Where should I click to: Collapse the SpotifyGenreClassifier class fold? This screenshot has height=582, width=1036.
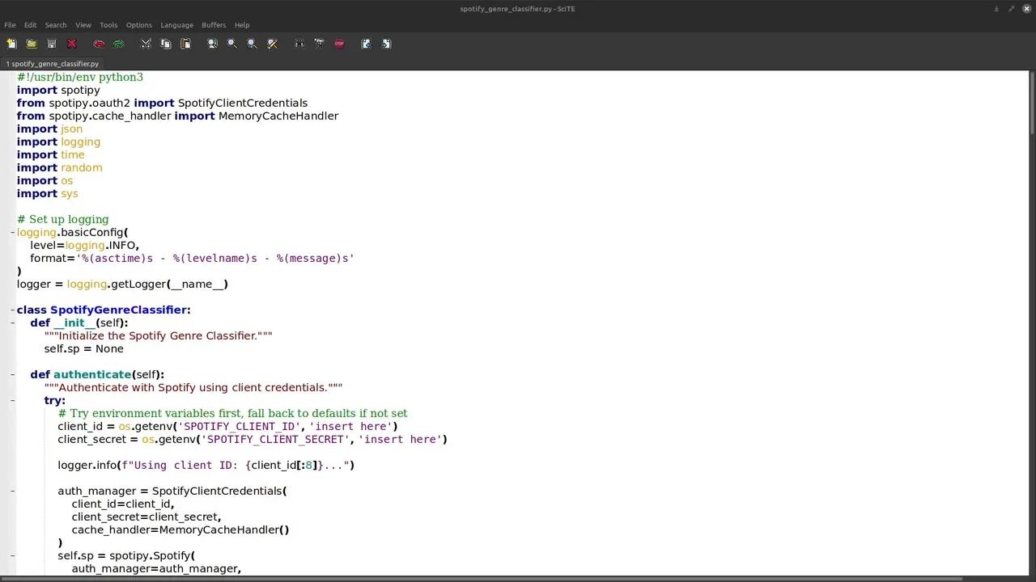coord(13,310)
